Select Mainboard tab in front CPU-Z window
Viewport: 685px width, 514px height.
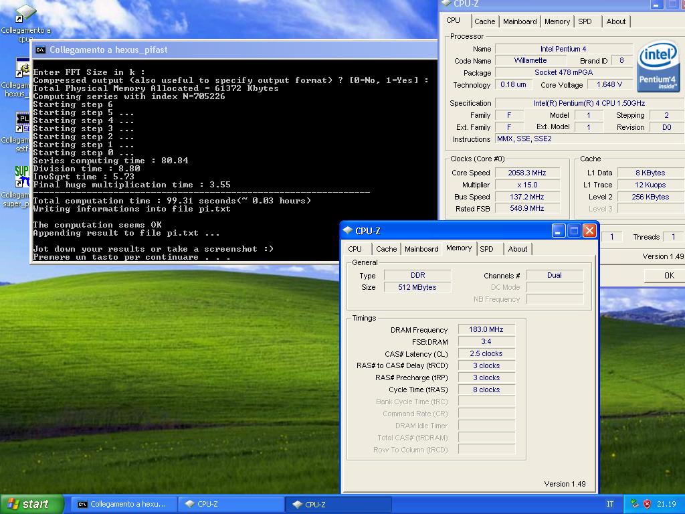[421, 249]
